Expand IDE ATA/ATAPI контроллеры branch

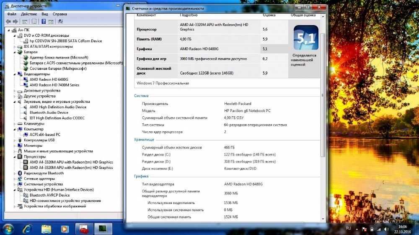(15, 47)
